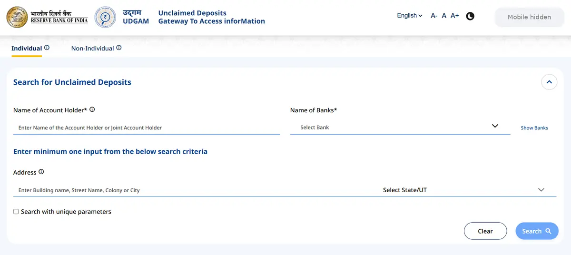The width and height of the screenshot is (571, 255).
Task: Focus the Address building/street input field
Action: [x=196, y=190]
